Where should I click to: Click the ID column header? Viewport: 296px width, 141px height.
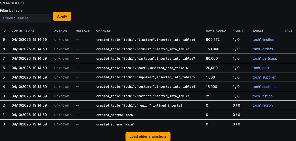coord(4,31)
